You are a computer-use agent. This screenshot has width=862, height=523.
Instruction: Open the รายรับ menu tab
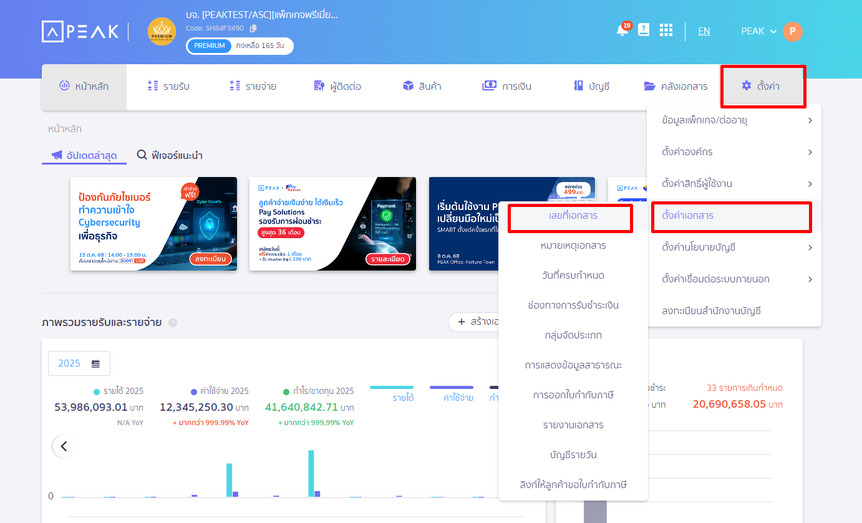click(168, 87)
